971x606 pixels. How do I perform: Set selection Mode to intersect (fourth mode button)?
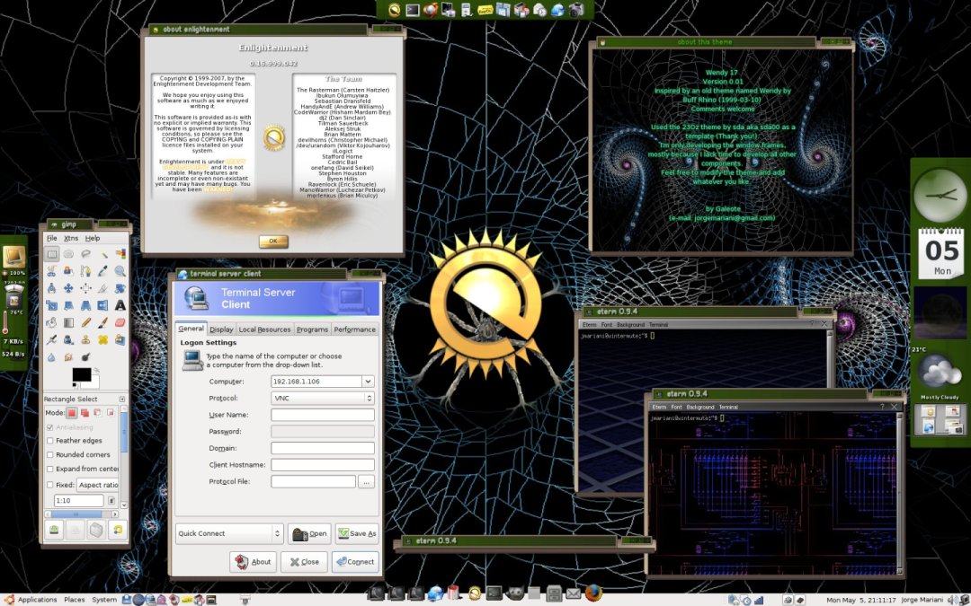[x=111, y=413]
